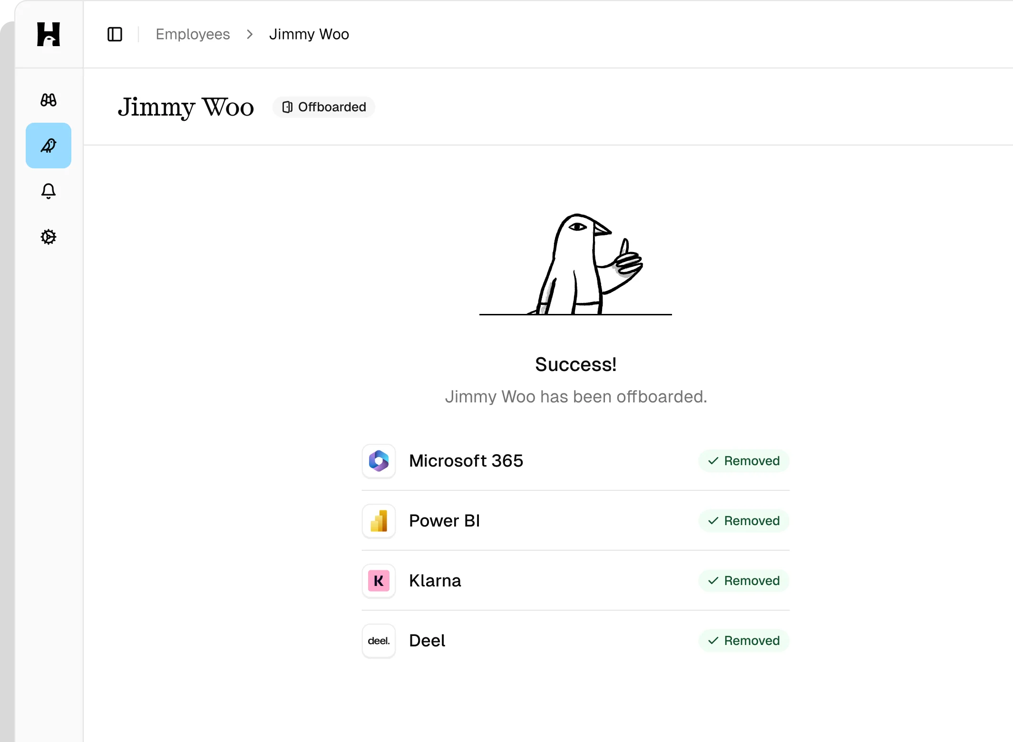Click the Offboarded status badge
Screen dimensions: 1013x742
tap(324, 107)
